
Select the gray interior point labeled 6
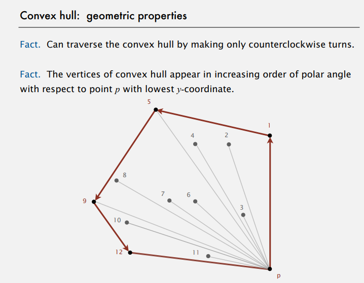tap(195, 201)
